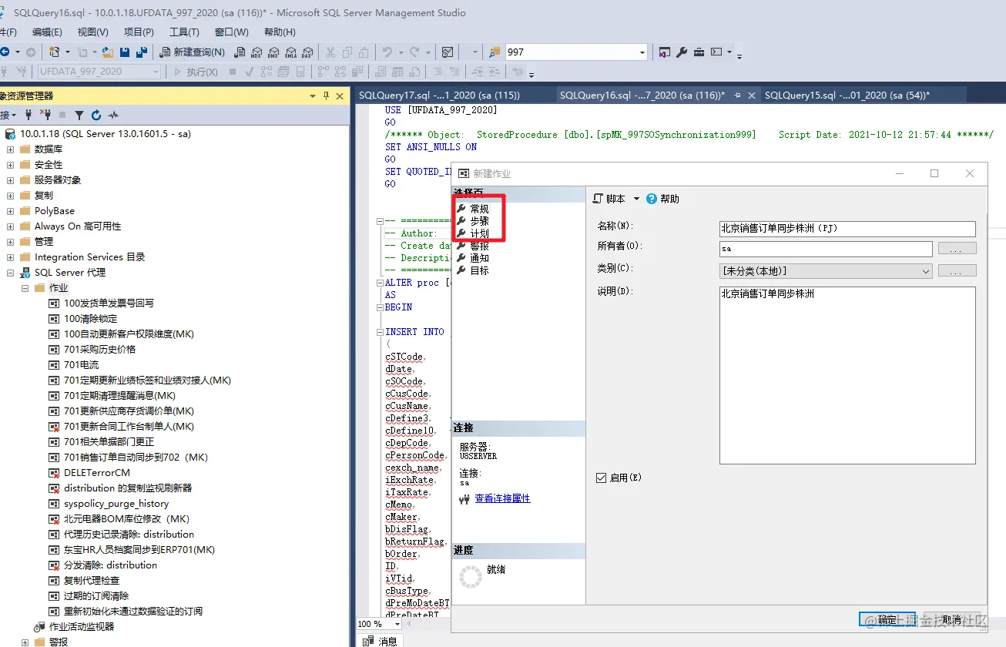This screenshot has height=647, width=1006.
Task: Expand the 数据库 node
Action: pos(10,149)
